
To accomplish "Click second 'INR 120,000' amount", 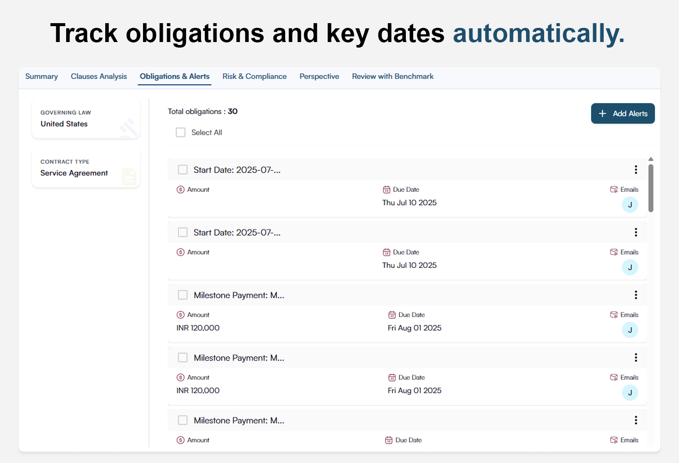I will 198,391.
